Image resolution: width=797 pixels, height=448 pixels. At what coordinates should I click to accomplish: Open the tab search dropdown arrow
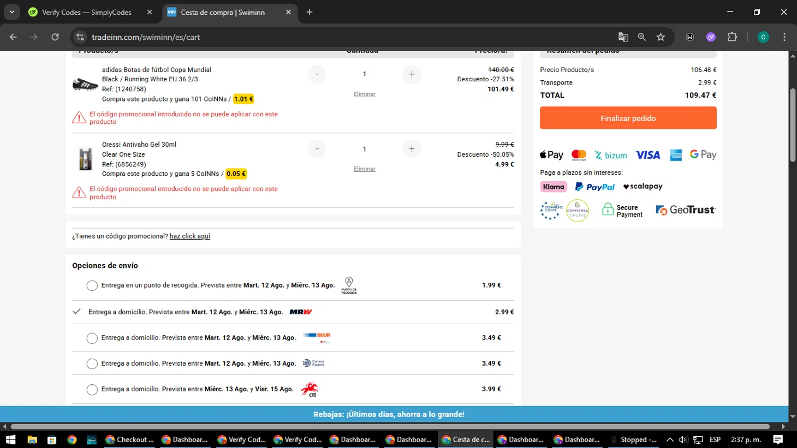tap(12, 12)
